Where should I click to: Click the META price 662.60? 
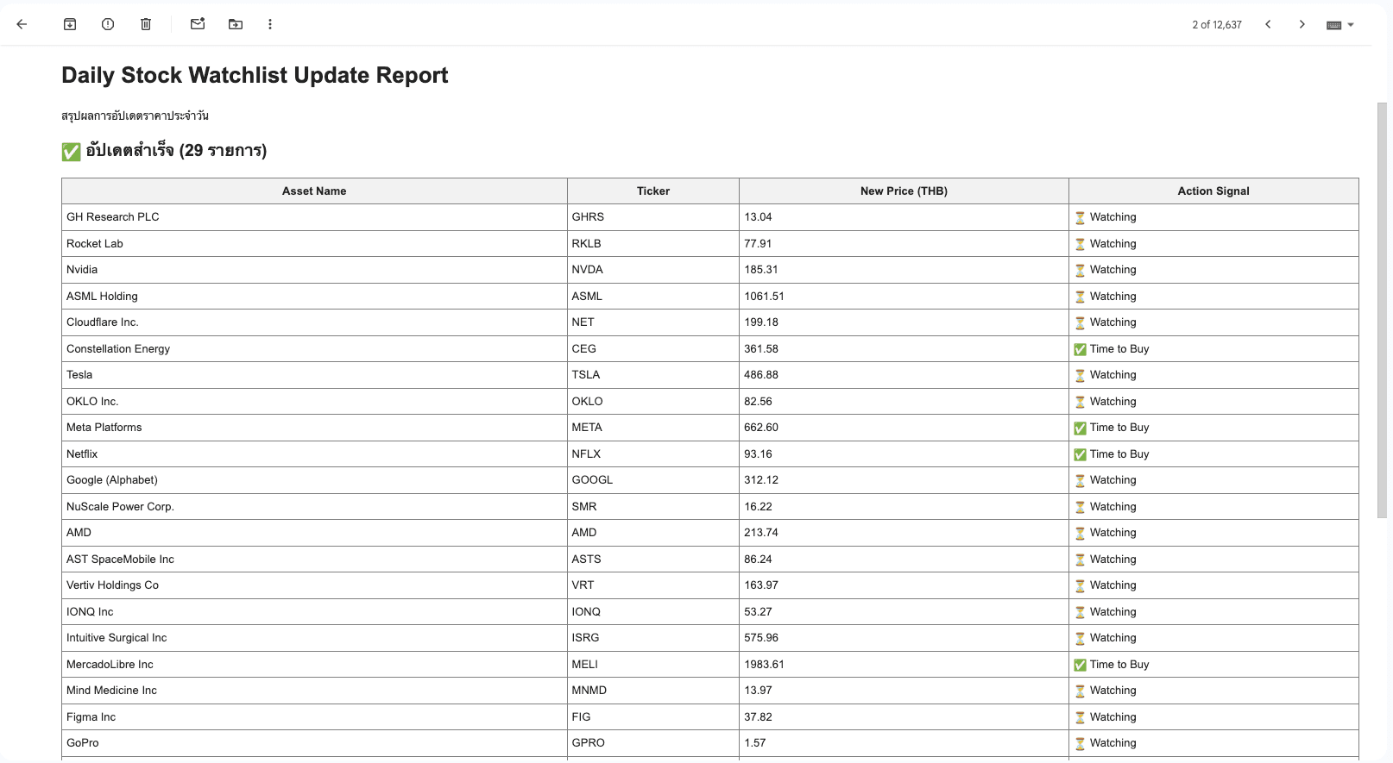coord(904,428)
